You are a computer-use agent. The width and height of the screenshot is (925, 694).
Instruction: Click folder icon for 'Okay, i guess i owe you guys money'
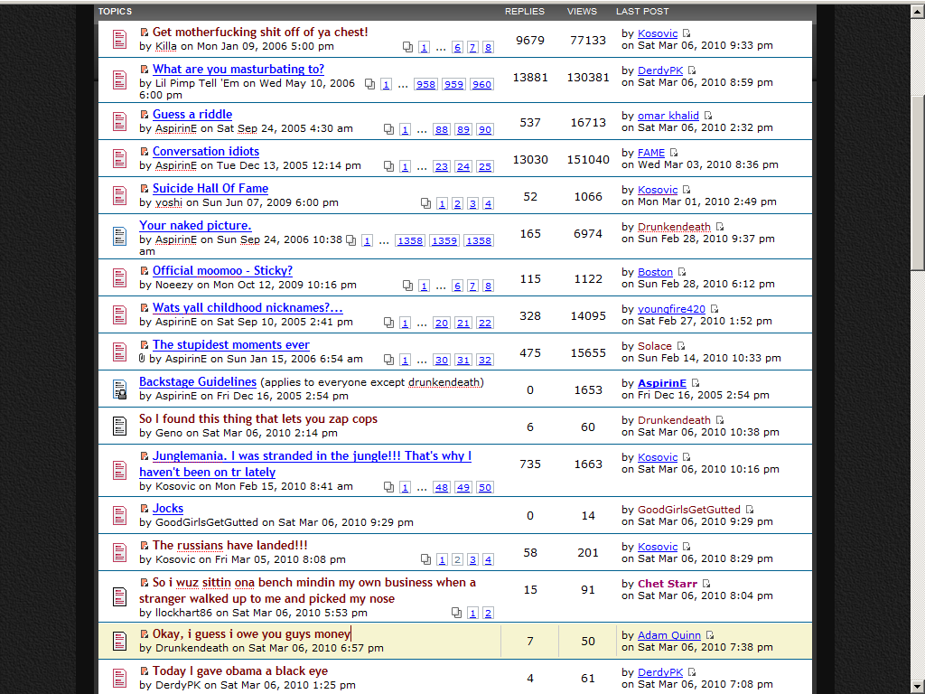point(119,641)
